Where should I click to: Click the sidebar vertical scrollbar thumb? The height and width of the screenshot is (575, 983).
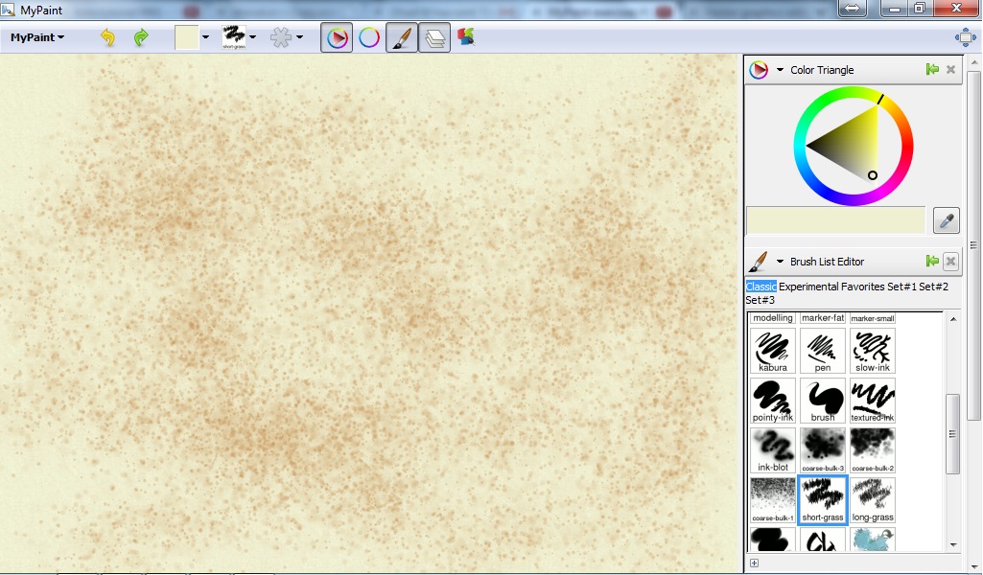click(x=973, y=244)
